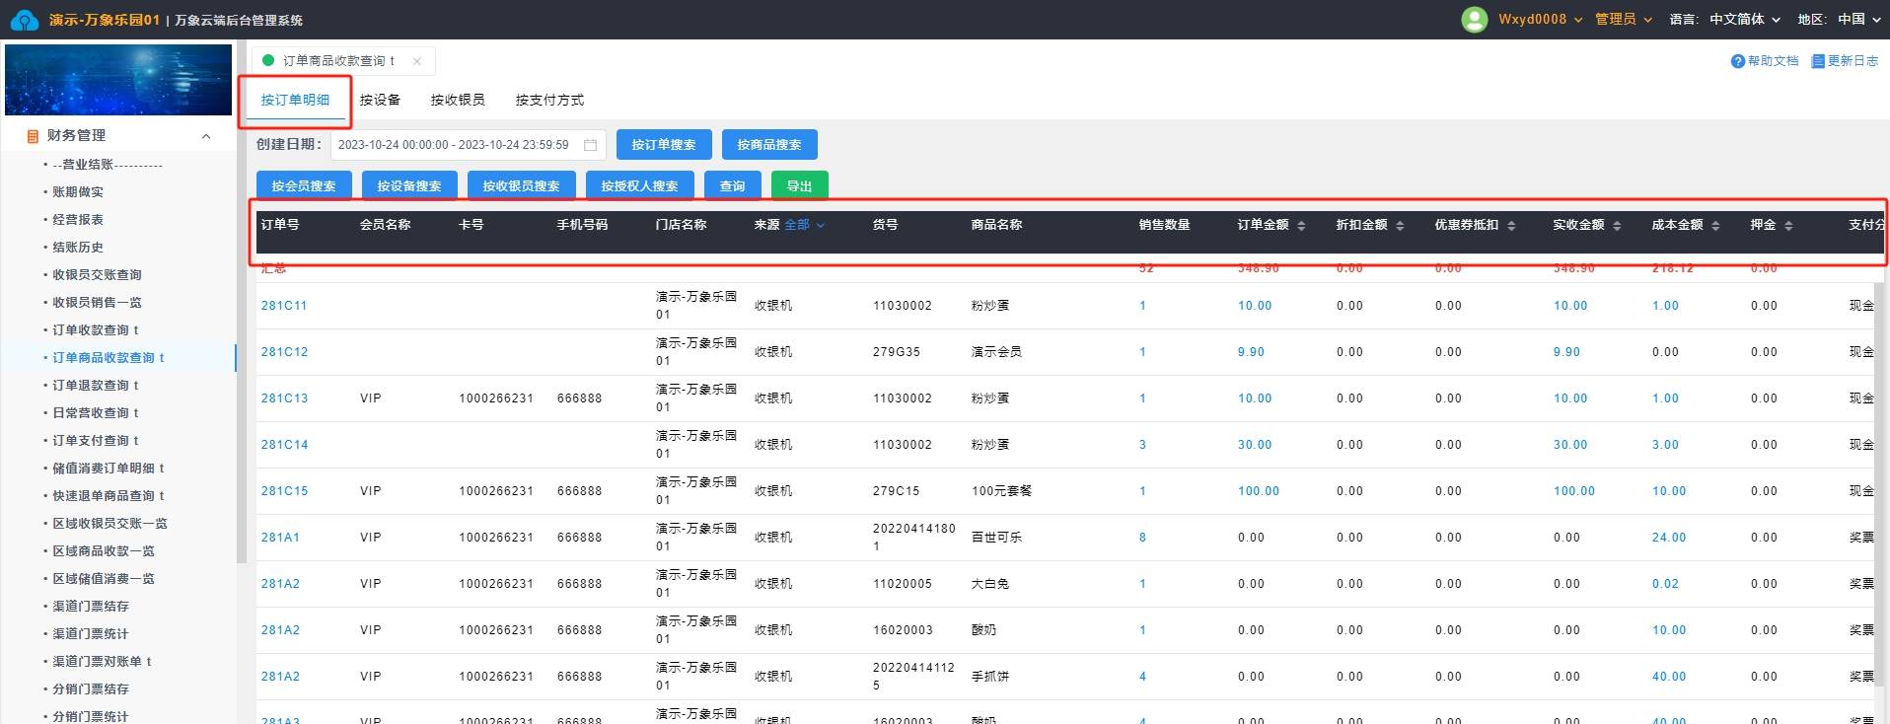Open order number 281A1 link

coord(280,538)
